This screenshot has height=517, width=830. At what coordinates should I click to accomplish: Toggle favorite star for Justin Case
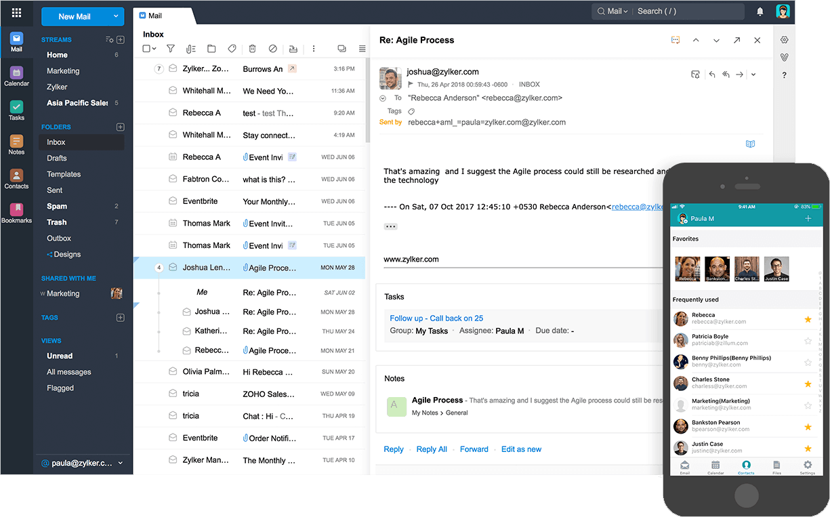pyautogui.click(x=808, y=449)
